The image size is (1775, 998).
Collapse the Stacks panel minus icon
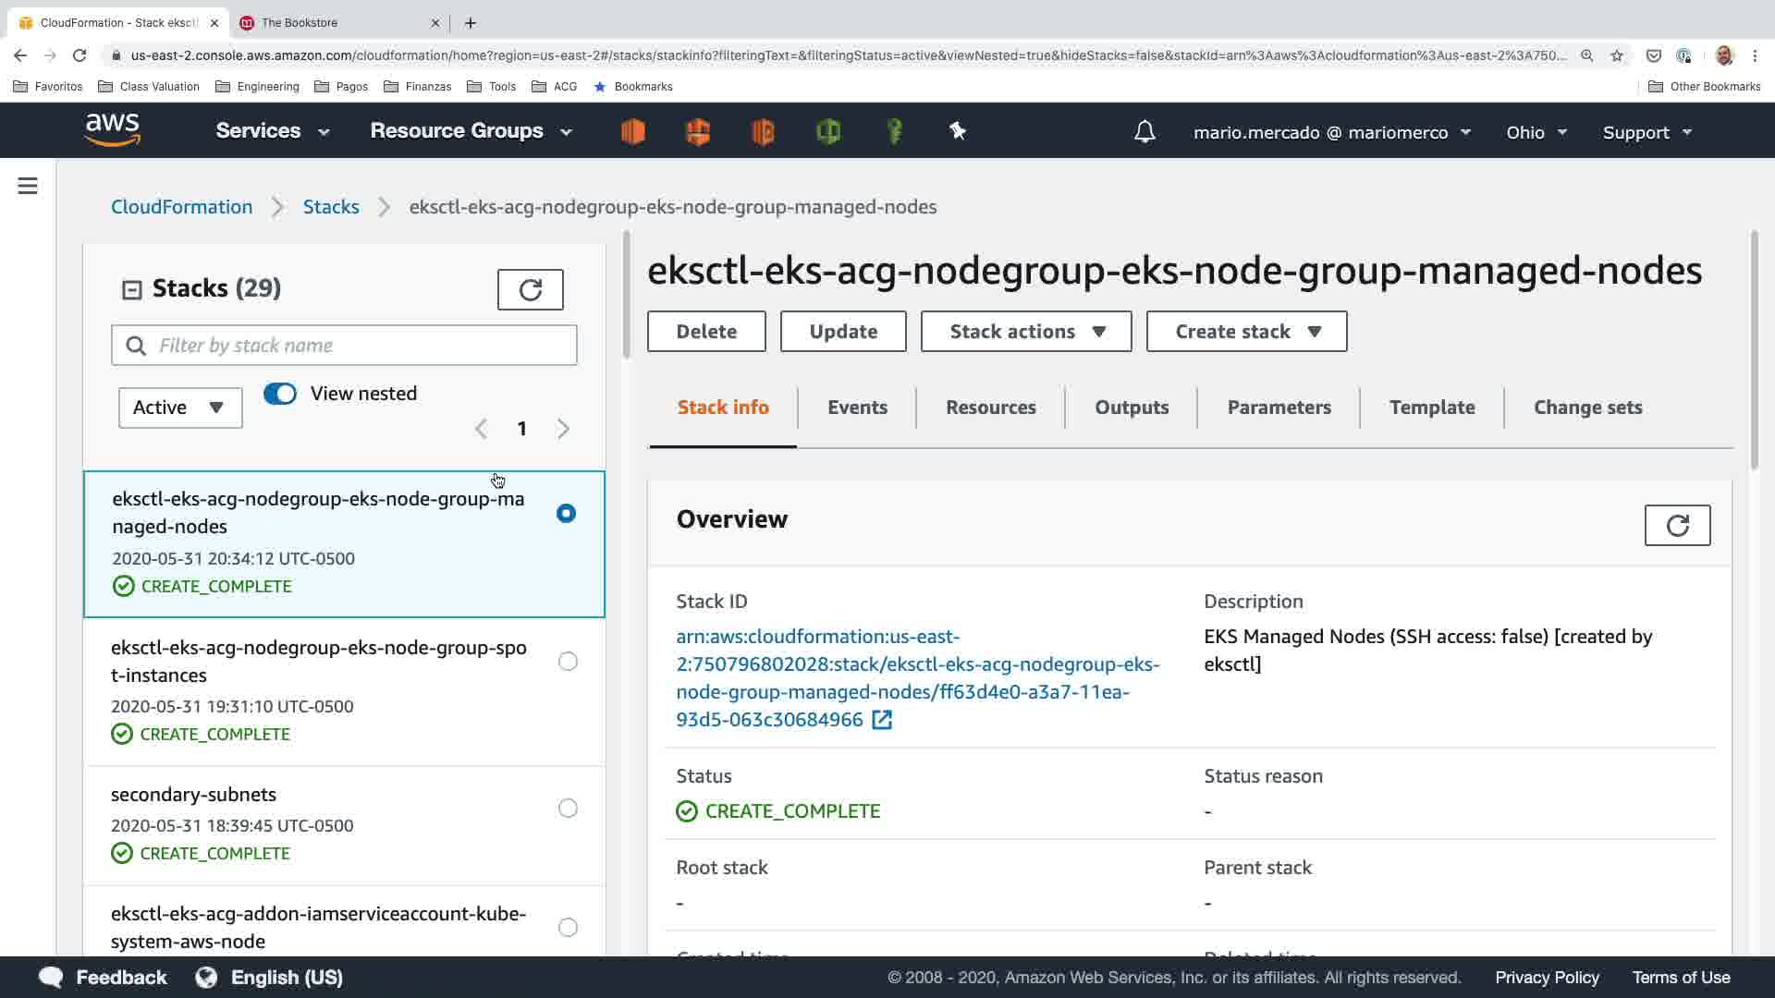(131, 290)
